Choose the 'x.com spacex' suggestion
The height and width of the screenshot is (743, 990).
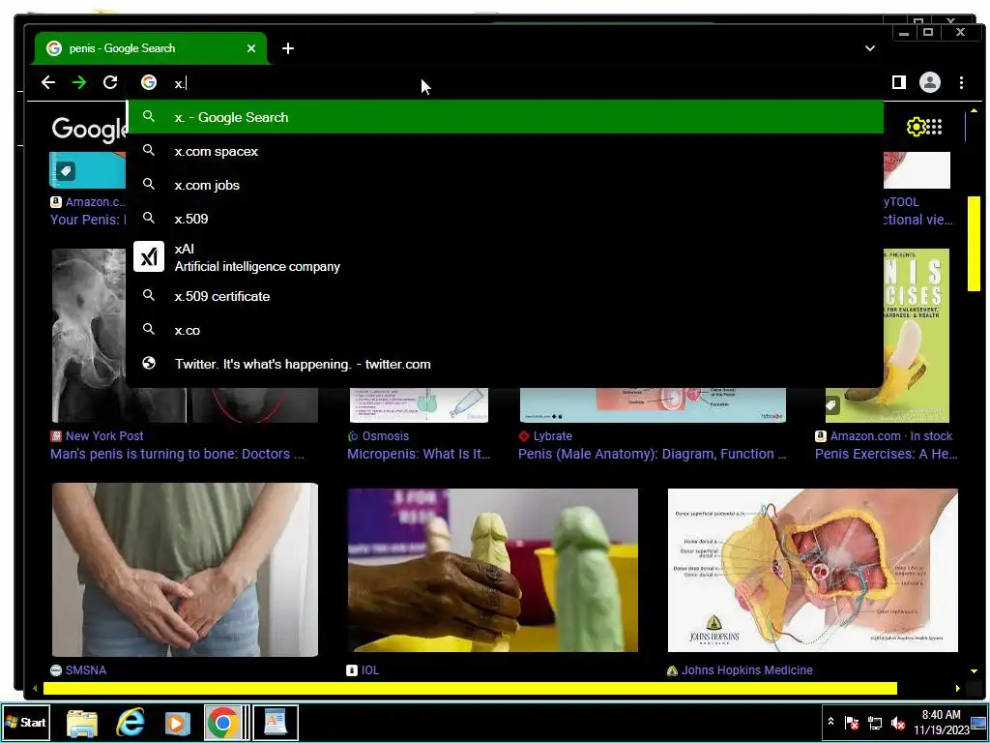point(505,151)
